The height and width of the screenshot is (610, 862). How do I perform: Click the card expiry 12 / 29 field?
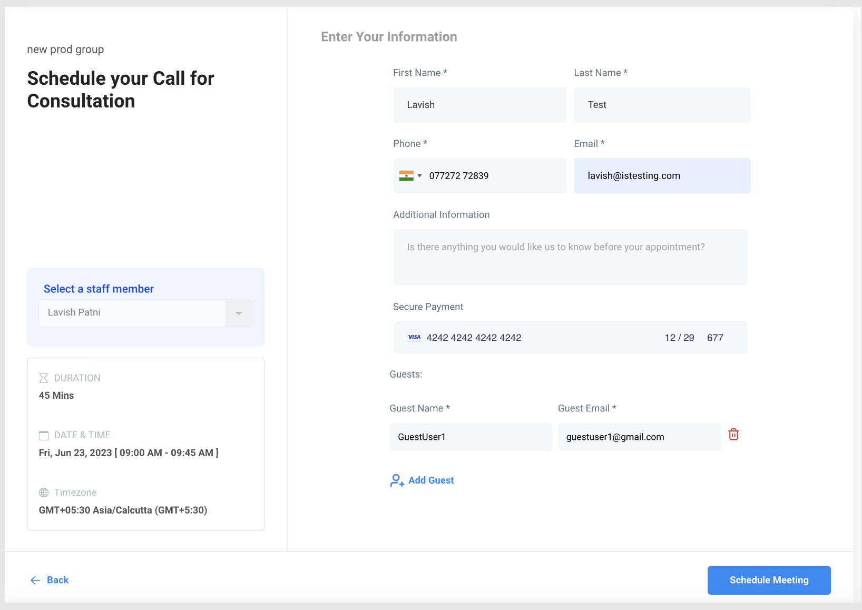(x=679, y=338)
